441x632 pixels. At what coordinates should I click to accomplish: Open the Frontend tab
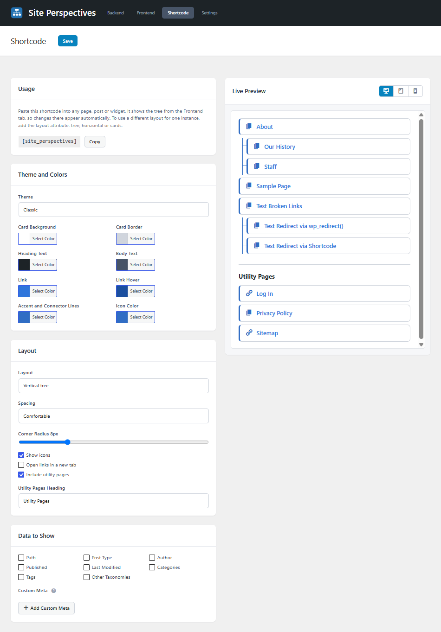146,13
